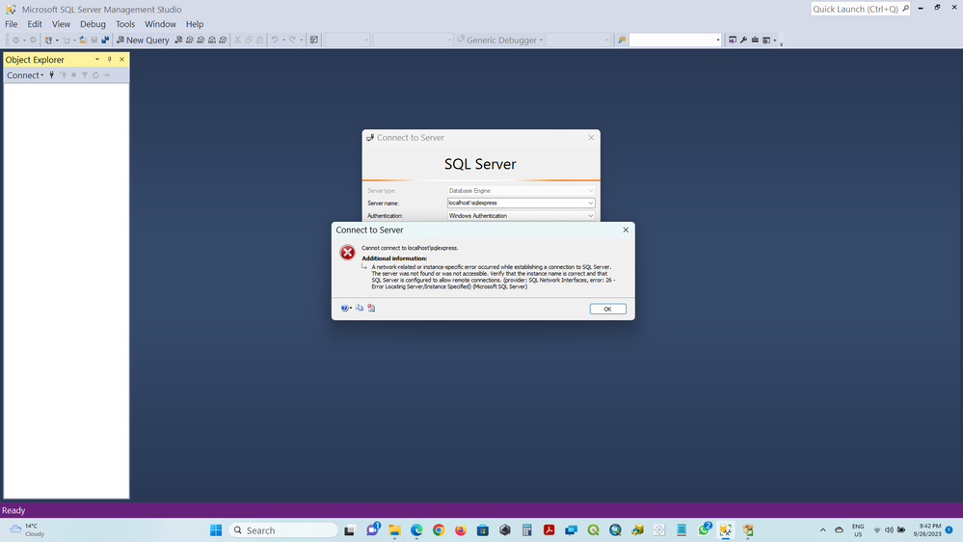Click the Database Engine Query icon after New Query
Screen dimensions: 963x542
(x=178, y=40)
